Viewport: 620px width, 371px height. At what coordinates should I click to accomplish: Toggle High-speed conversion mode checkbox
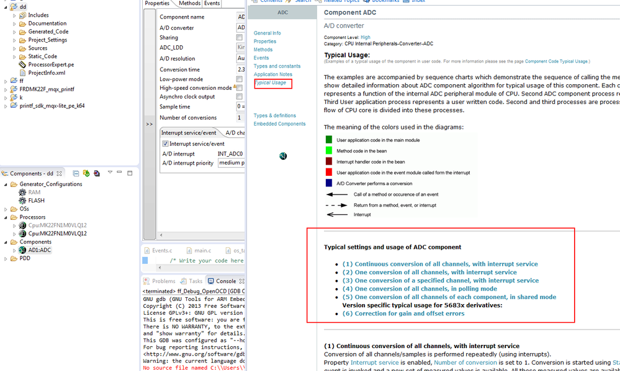pos(240,88)
